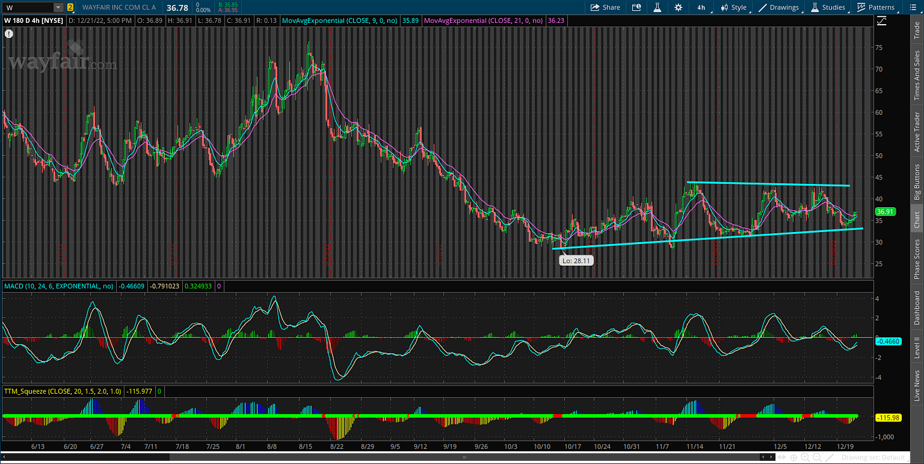924x464 pixels.
Task: Toggle the price axis scale icon
Action: click(x=883, y=21)
